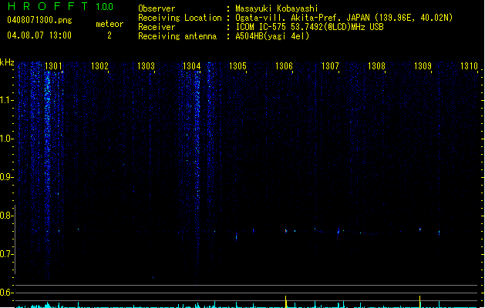
Task: Click the 1306 time marker
Action: click(284, 66)
